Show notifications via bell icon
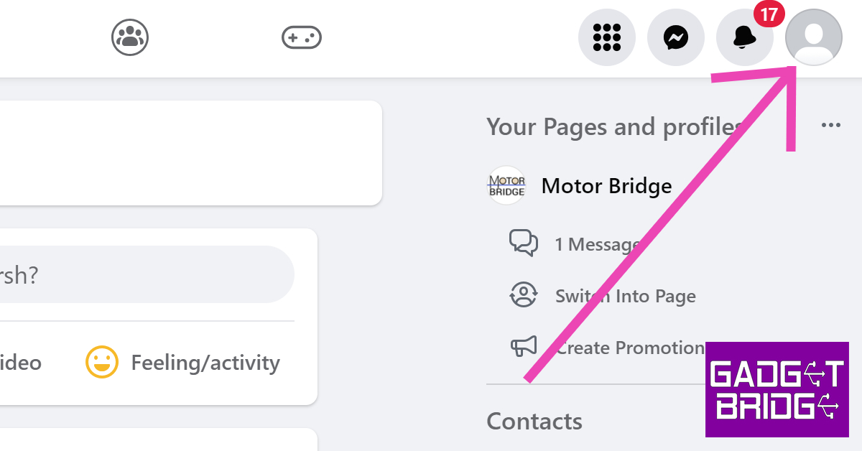The image size is (862, 451). pos(744,38)
